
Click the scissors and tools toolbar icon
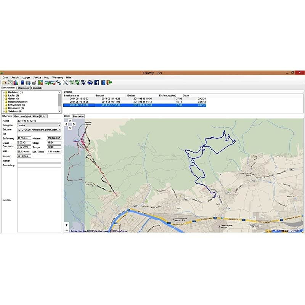click(x=65, y=82)
